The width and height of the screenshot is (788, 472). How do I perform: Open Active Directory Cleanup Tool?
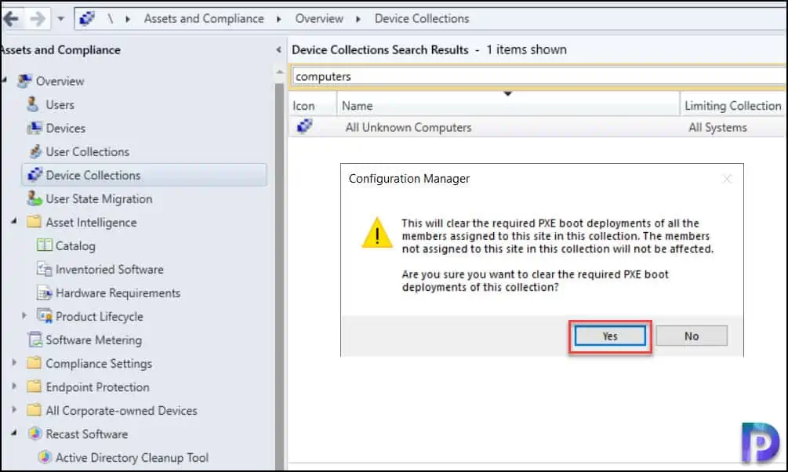click(133, 458)
